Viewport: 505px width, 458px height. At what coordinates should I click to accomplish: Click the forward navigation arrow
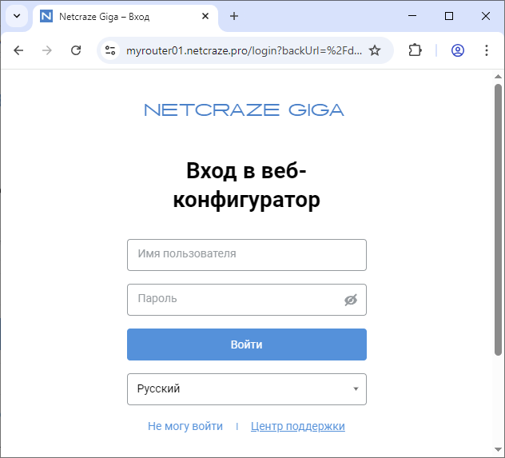coord(47,50)
